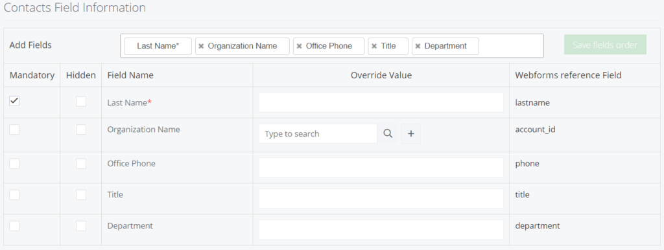Click the Office Phone tag label

[x=329, y=46]
